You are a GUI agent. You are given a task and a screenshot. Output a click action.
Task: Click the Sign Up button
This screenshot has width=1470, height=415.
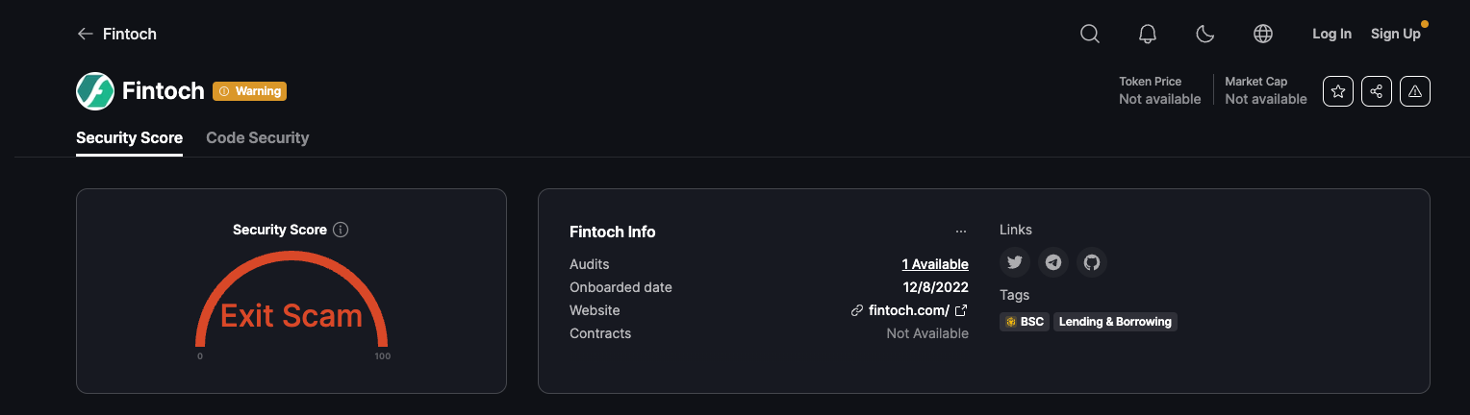1395,35
